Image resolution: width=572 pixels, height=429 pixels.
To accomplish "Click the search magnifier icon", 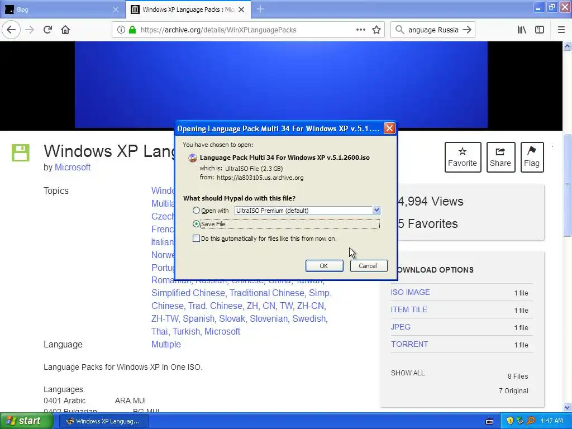I will [399, 30].
